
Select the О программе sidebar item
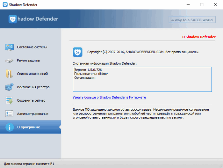coord(31,127)
